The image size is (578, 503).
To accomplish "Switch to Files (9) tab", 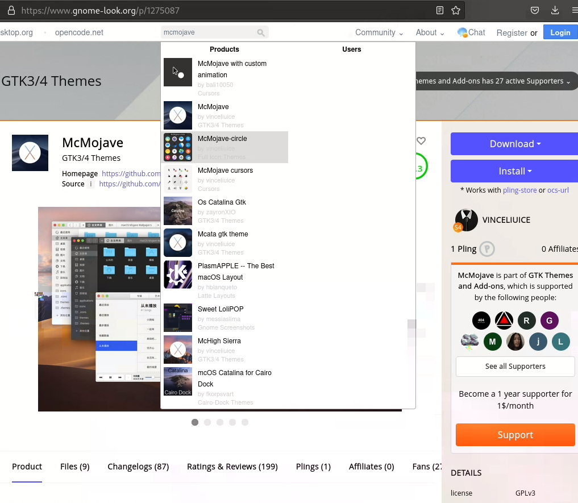I will (75, 467).
